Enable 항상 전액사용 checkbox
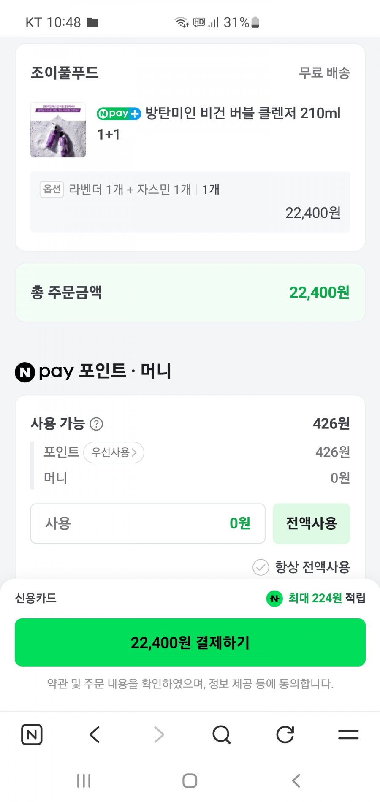 [x=261, y=567]
